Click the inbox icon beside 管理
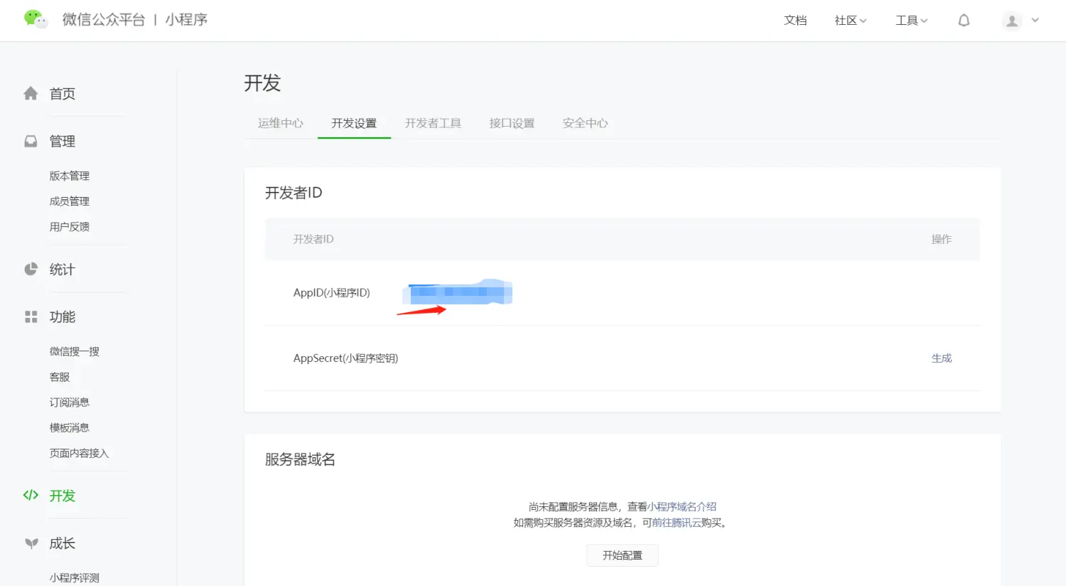1066x586 pixels. point(31,141)
